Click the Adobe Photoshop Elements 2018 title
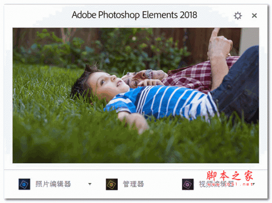This screenshot has height=203, width=272. tap(135, 15)
